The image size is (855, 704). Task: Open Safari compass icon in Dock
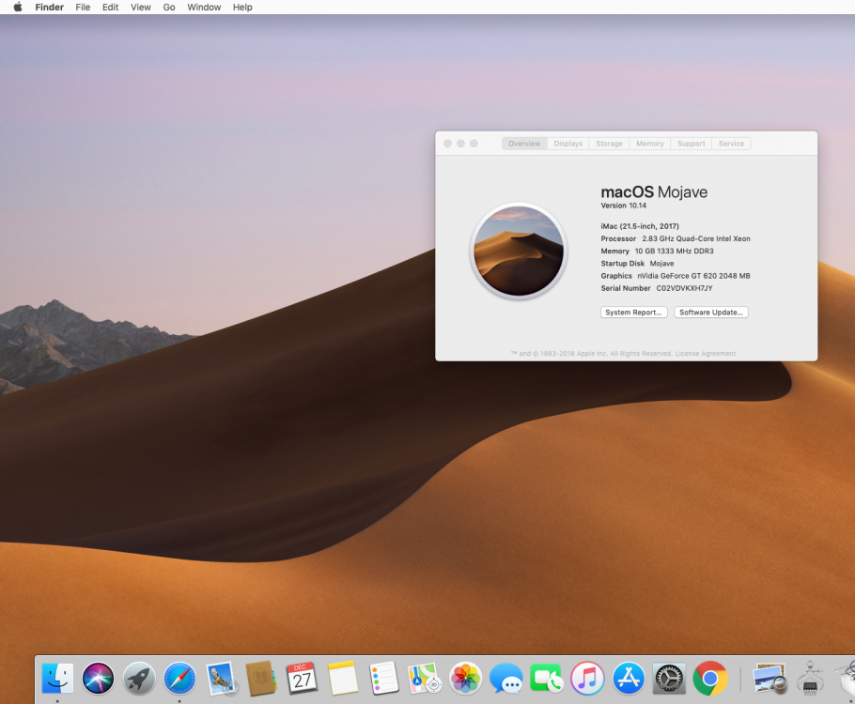(x=180, y=679)
